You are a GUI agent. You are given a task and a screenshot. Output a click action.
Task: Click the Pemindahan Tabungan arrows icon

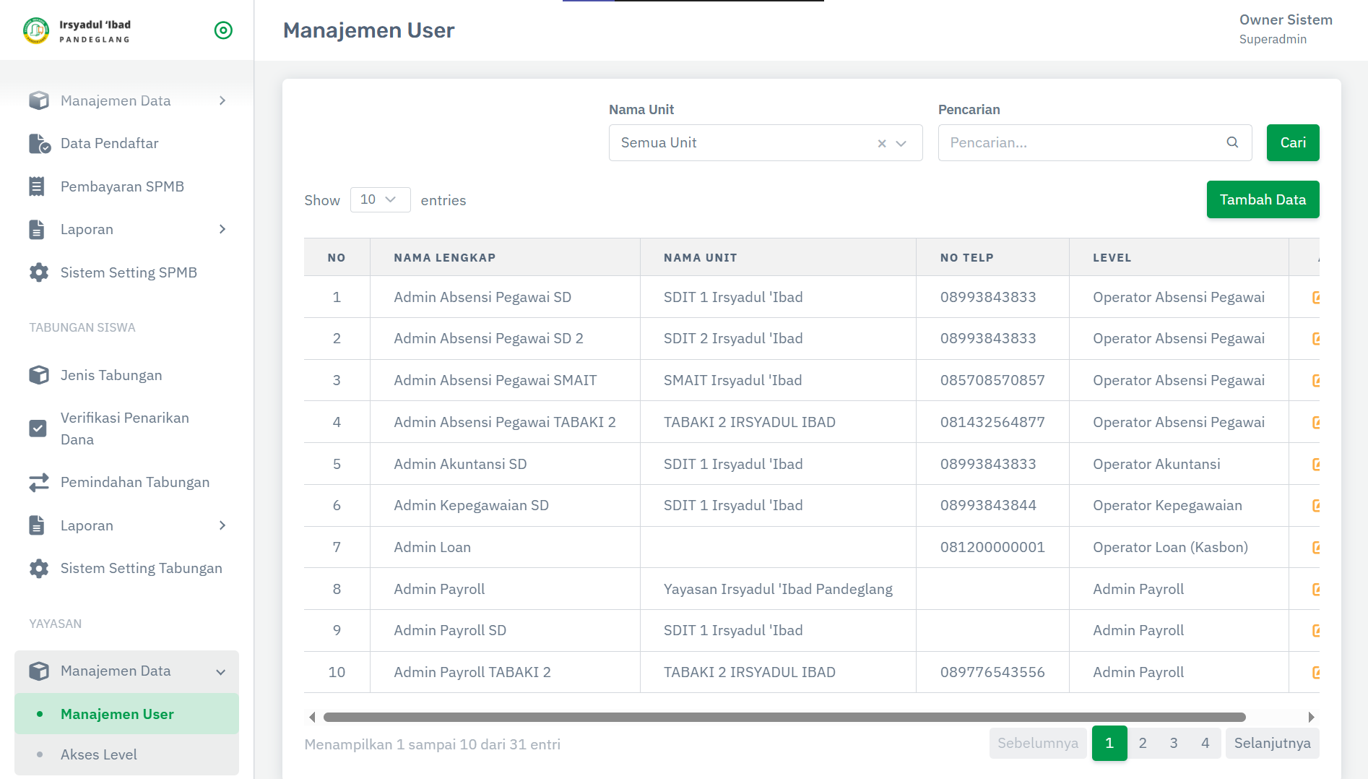point(39,482)
